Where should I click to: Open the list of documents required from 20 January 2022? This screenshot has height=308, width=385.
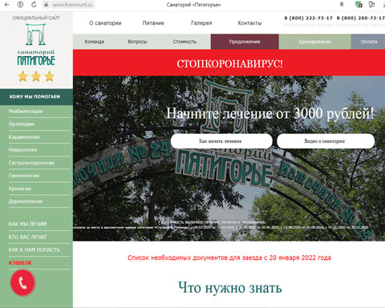(229, 257)
